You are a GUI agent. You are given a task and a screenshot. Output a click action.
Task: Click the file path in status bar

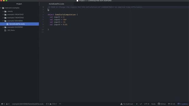pyautogui.click(x=28, y=104)
